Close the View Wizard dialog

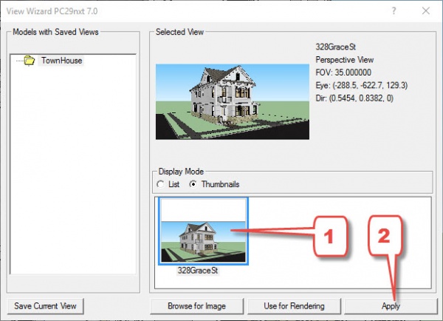425,10
